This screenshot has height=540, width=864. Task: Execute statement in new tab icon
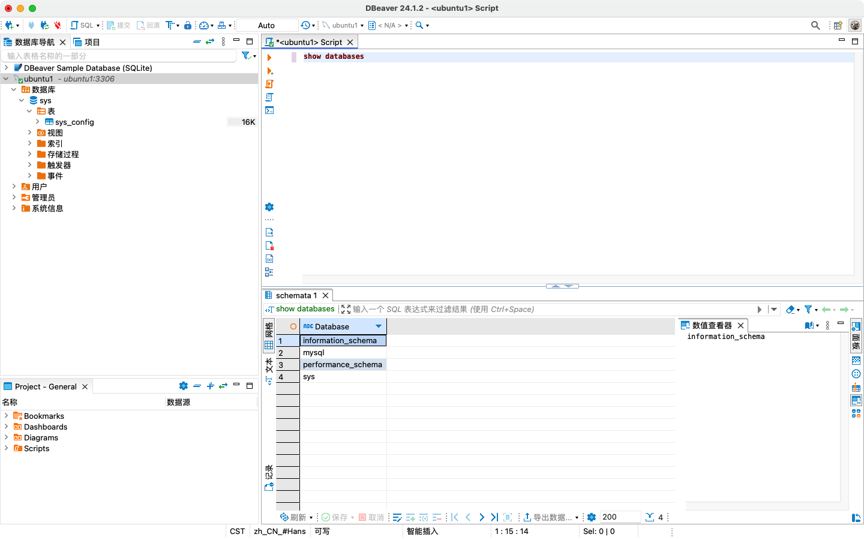pyautogui.click(x=269, y=71)
